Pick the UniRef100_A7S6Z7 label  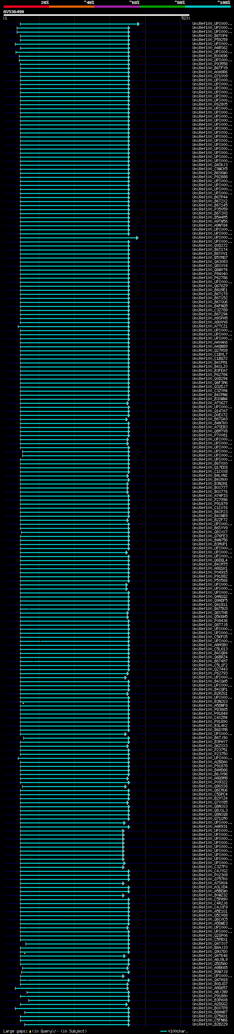pos(210,403)
